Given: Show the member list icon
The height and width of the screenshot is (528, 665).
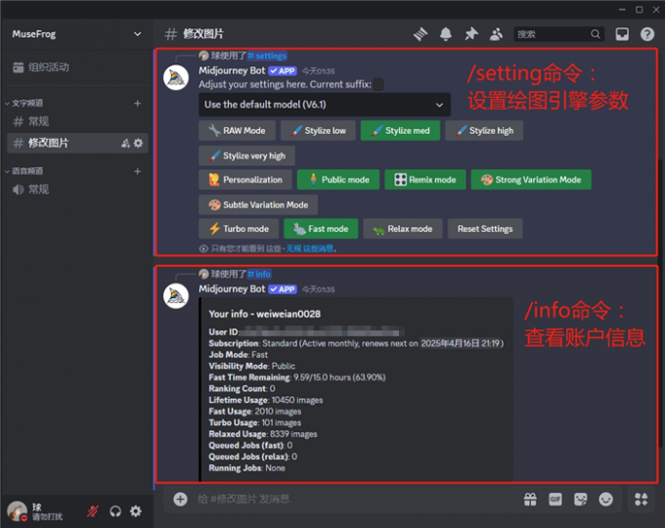Looking at the screenshot, I should tap(496, 34).
